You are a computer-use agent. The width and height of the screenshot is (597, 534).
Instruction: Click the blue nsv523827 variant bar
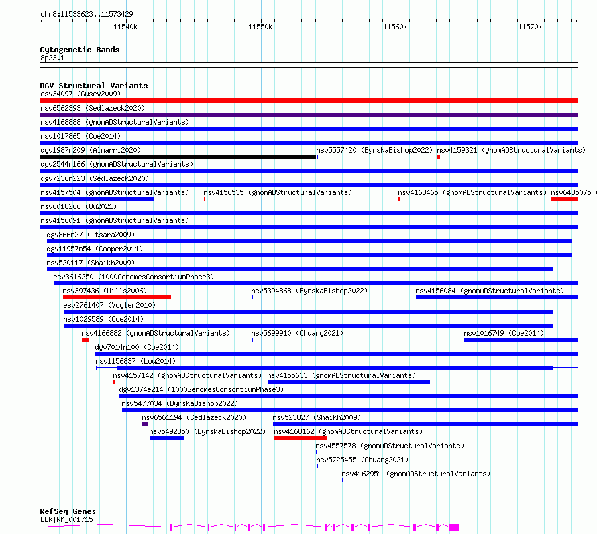pos(426,424)
